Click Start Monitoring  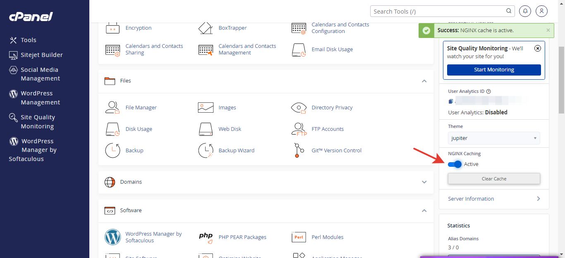point(493,70)
